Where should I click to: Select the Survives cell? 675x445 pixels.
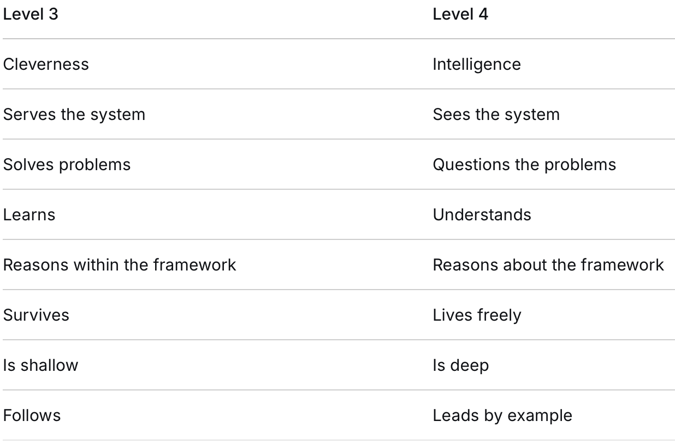pyautogui.click(x=36, y=315)
